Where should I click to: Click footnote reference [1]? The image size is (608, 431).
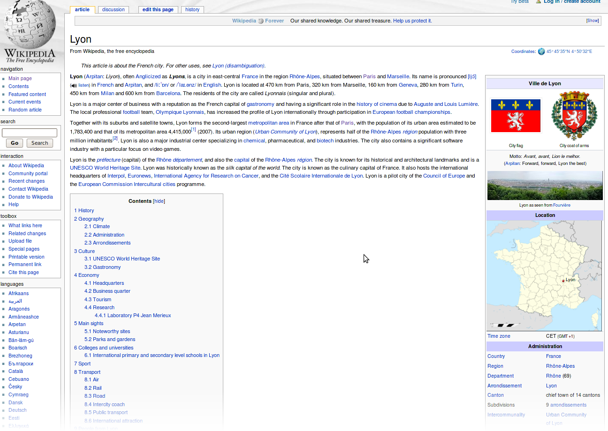pos(193,130)
